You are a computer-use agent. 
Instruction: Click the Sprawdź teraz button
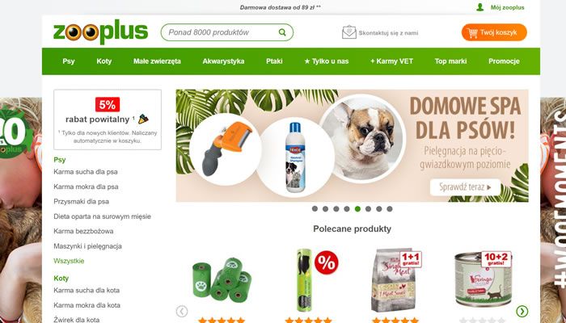[466, 187]
